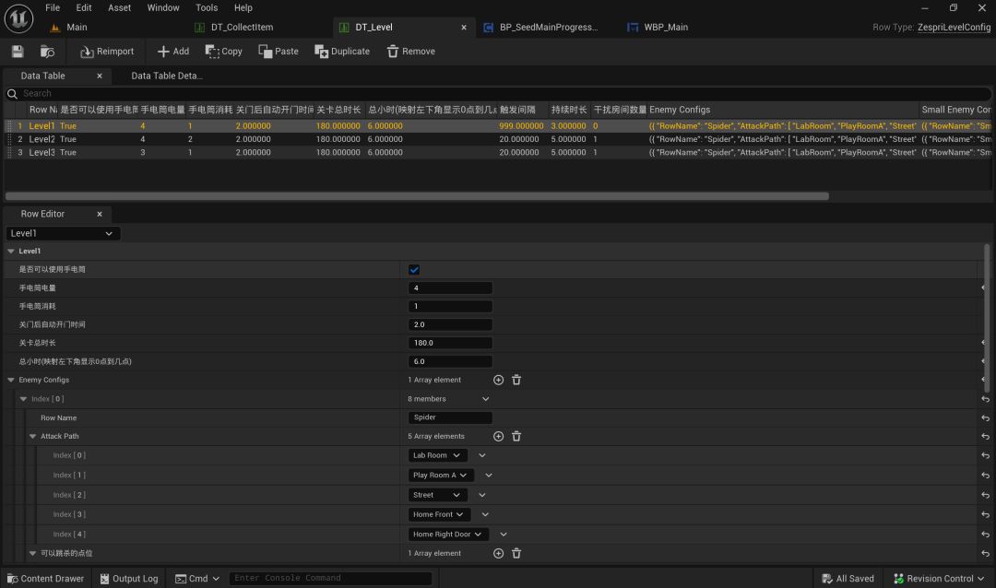Open the Lab Room dropdown in Index 0
This screenshot has height=588, width=996.
[437, 455]
